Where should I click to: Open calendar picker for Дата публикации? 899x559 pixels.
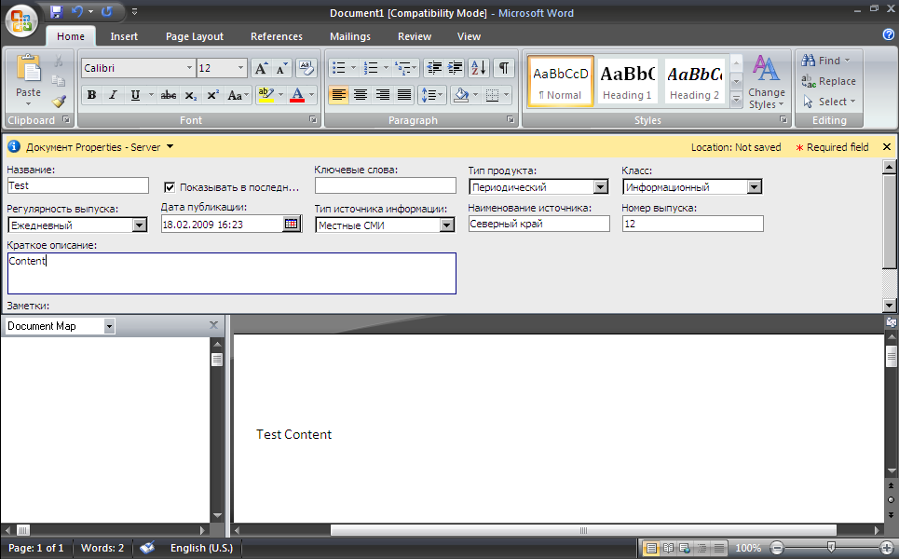point(292,224)
